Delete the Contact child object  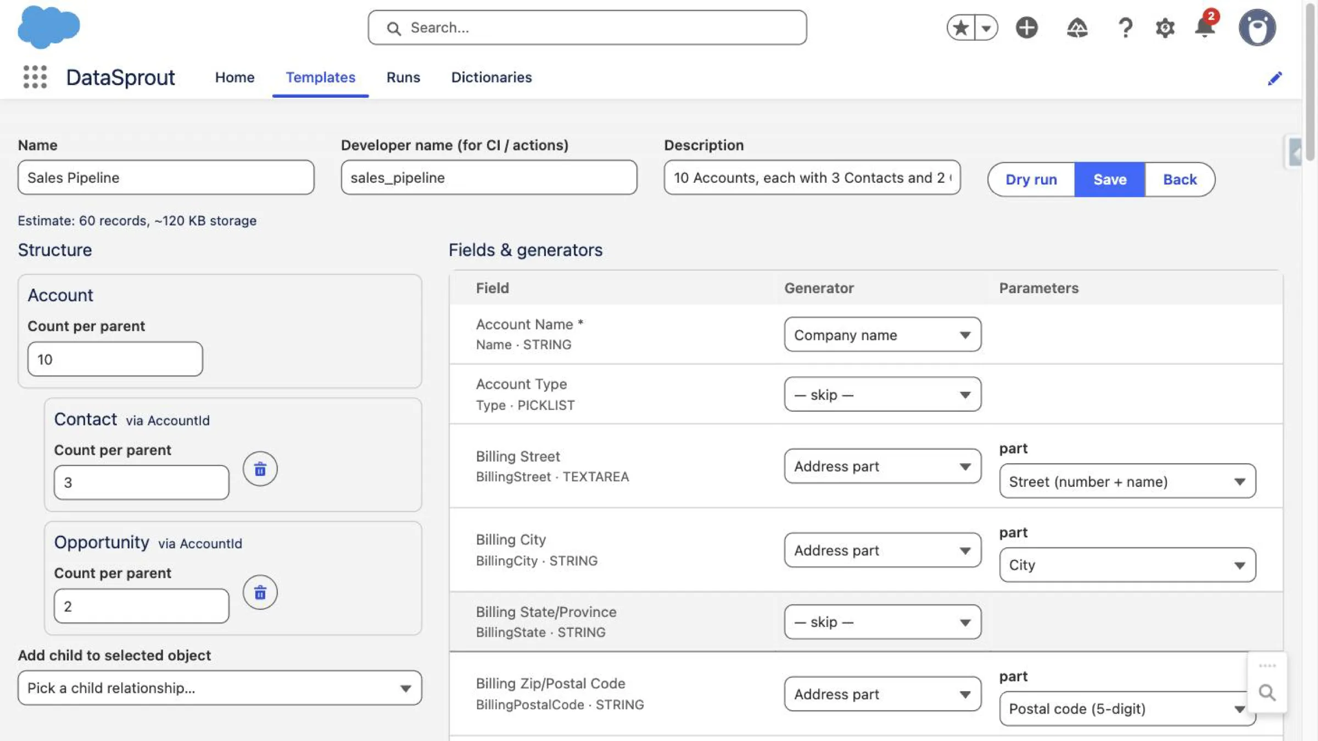pyautogui.click(x=260, y=469)
